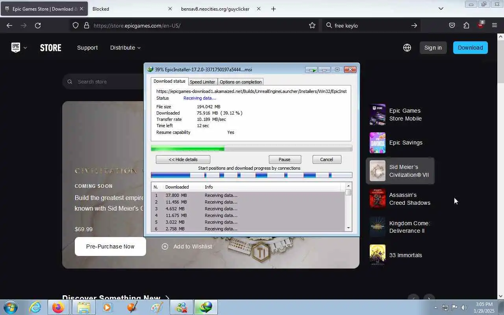Screen dimensions: 504x315
Task: Switch to the Speed Limiter tab
Action: click(x=202, y=82)
